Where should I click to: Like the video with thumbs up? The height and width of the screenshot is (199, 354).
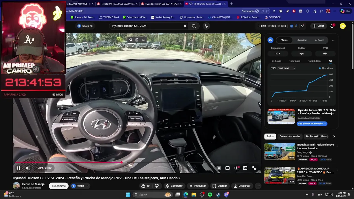145,186
